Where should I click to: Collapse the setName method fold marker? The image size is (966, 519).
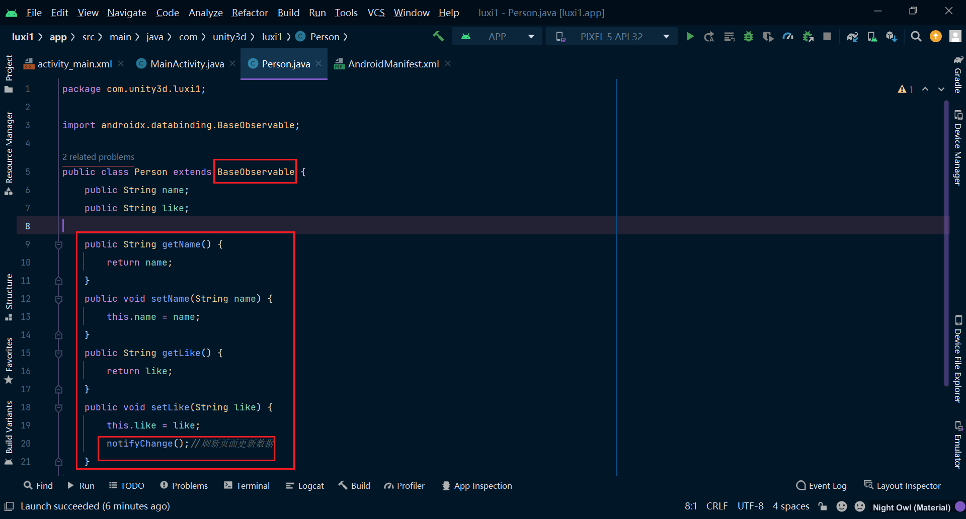point(59,299)
